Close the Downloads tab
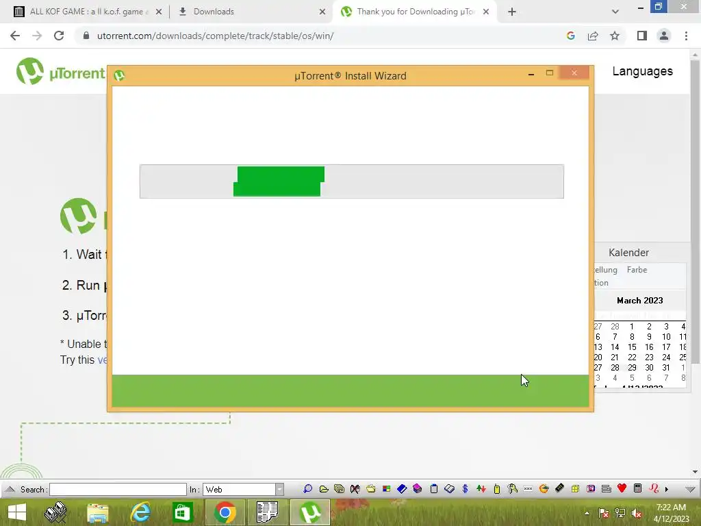Viewport: 701px width, 526px height. (322, 12)
